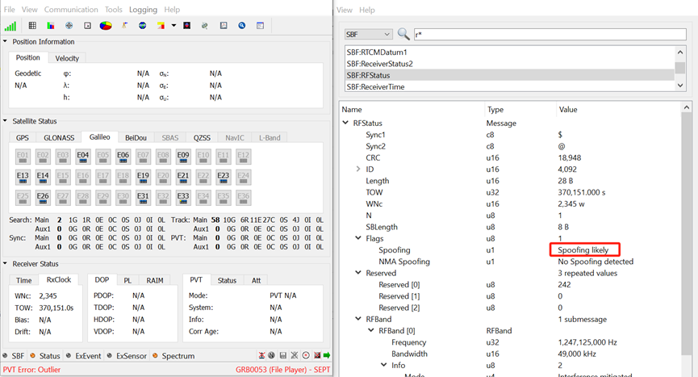
Task: Click the blue crosshair target toolbar icon
Action: pyautogui.click(x=69, y=26)
